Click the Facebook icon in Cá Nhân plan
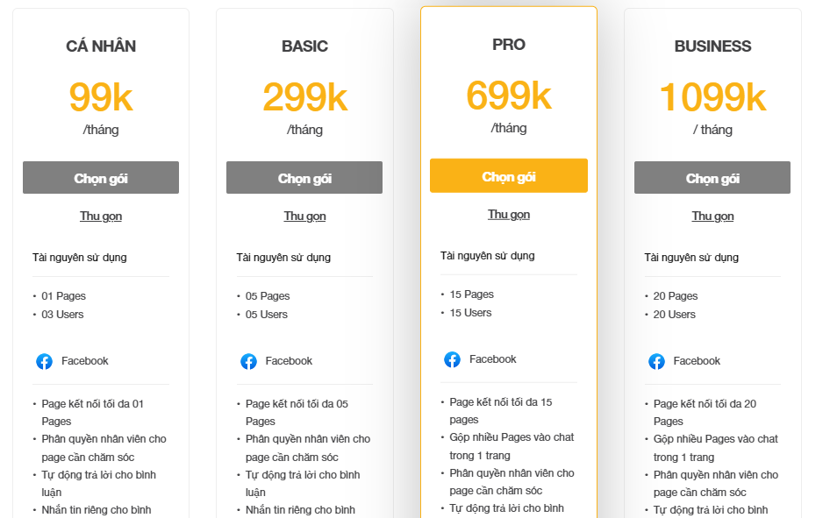The height and width of the screenshot is (518, 830). point(45,361)
